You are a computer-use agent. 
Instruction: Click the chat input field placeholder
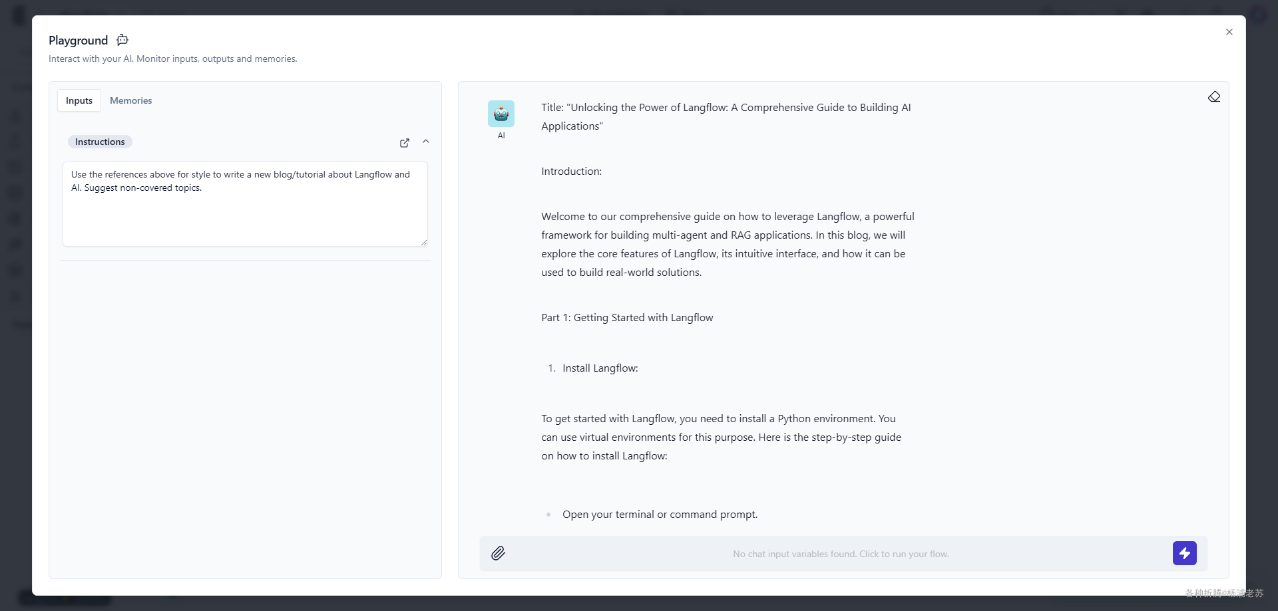tap(841, 554)
